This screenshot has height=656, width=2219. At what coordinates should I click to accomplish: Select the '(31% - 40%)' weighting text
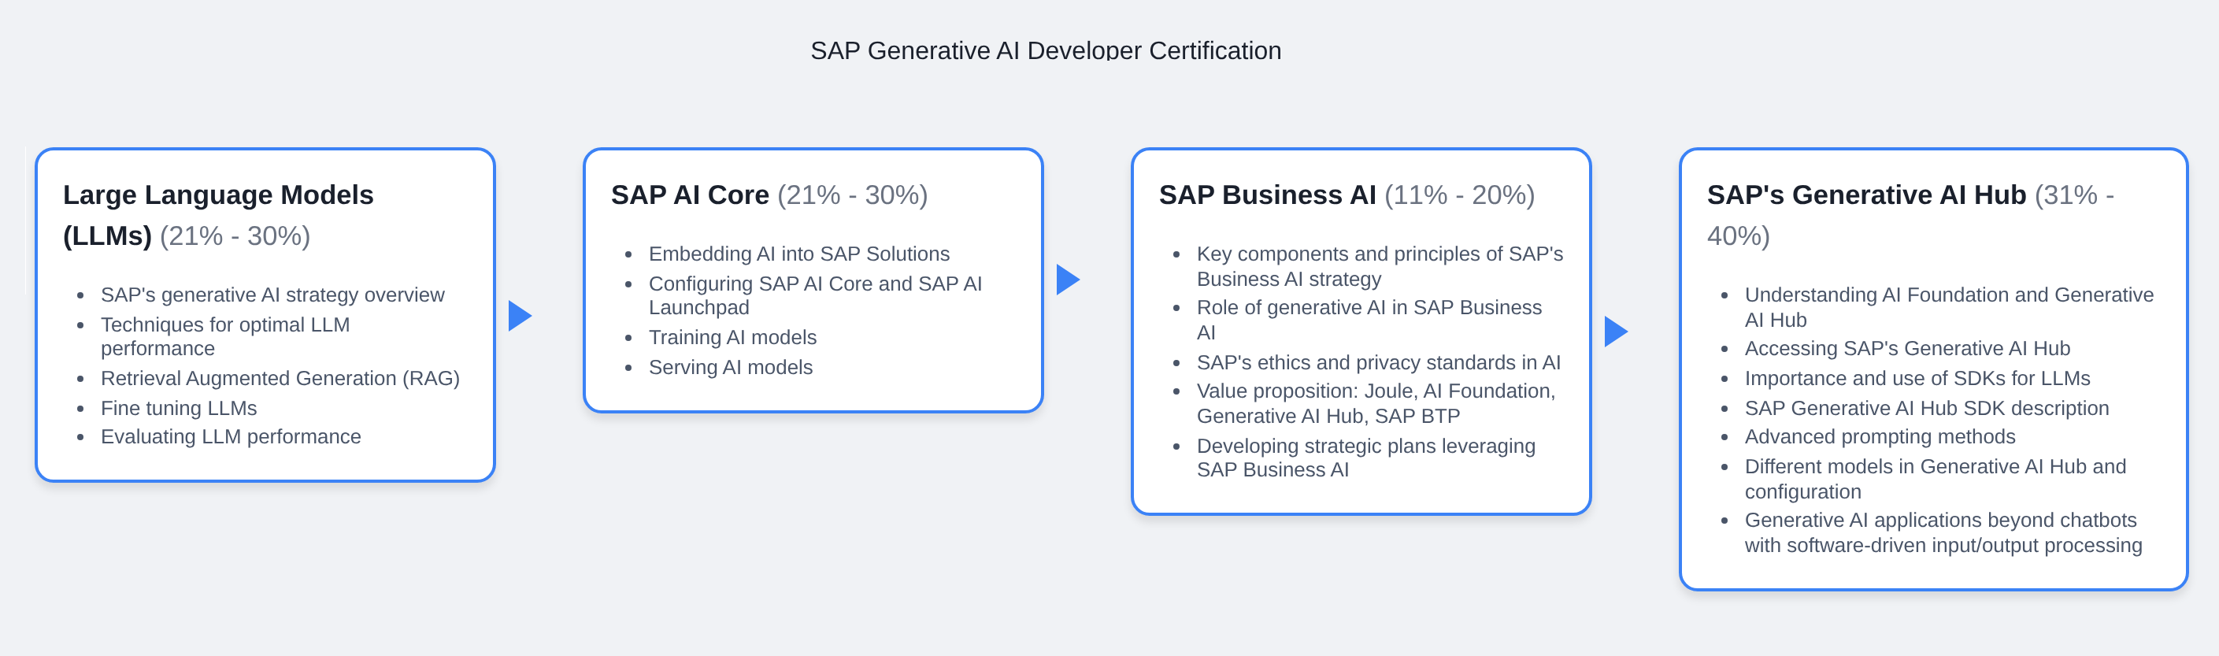(x=1910, y=215)
